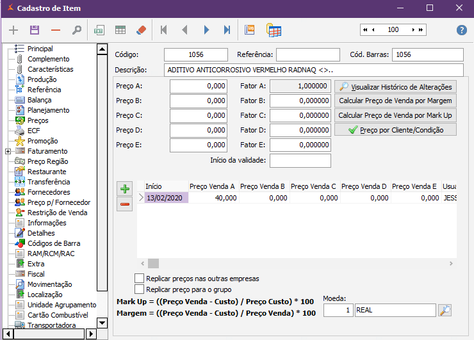Open the Balança section
The image size is (474, 340).
pyautogui.click(x=39, y=100)
